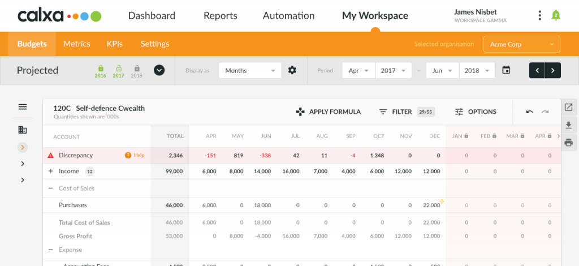The image size is (579, 266).
Task: Click the print icon on right sidebar
Action: [x=569, y=142]
